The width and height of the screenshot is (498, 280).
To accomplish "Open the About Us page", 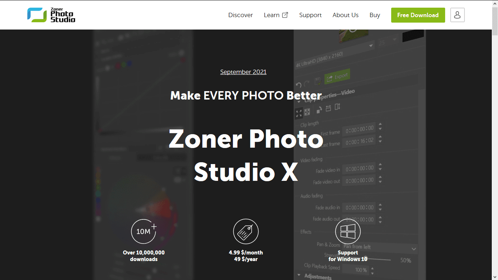I will tap(346, 15).
